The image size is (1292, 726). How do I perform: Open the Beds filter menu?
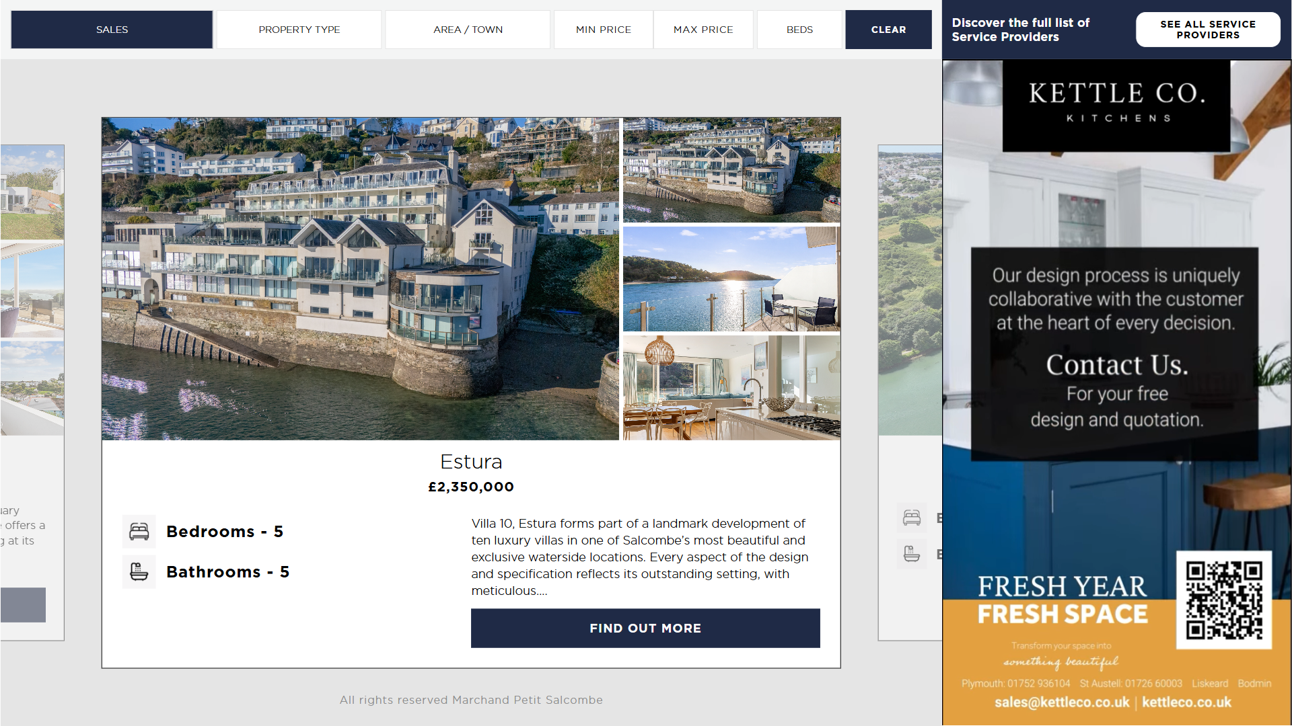tap(799, 30)
